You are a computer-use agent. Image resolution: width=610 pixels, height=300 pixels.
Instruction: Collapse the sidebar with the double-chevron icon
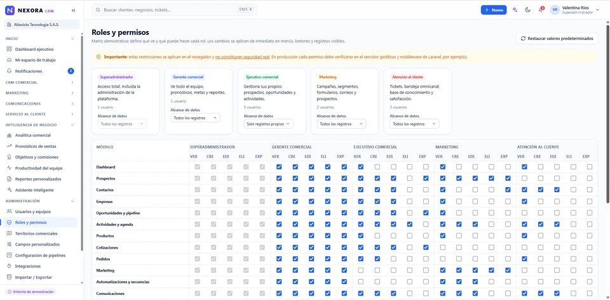click(74, 11)
